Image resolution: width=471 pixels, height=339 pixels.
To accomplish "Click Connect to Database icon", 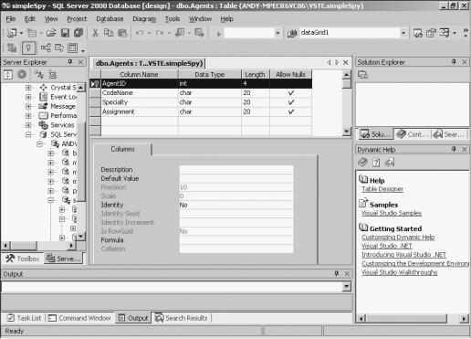I will [39, 74].
